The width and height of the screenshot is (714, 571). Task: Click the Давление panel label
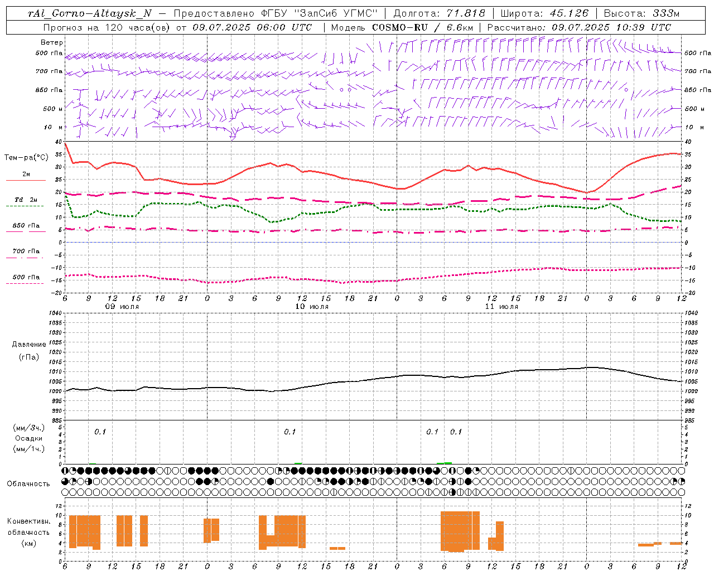point(29,345)
